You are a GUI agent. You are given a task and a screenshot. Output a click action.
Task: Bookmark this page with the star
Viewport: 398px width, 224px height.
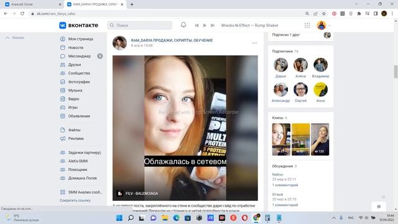point(323,14)
